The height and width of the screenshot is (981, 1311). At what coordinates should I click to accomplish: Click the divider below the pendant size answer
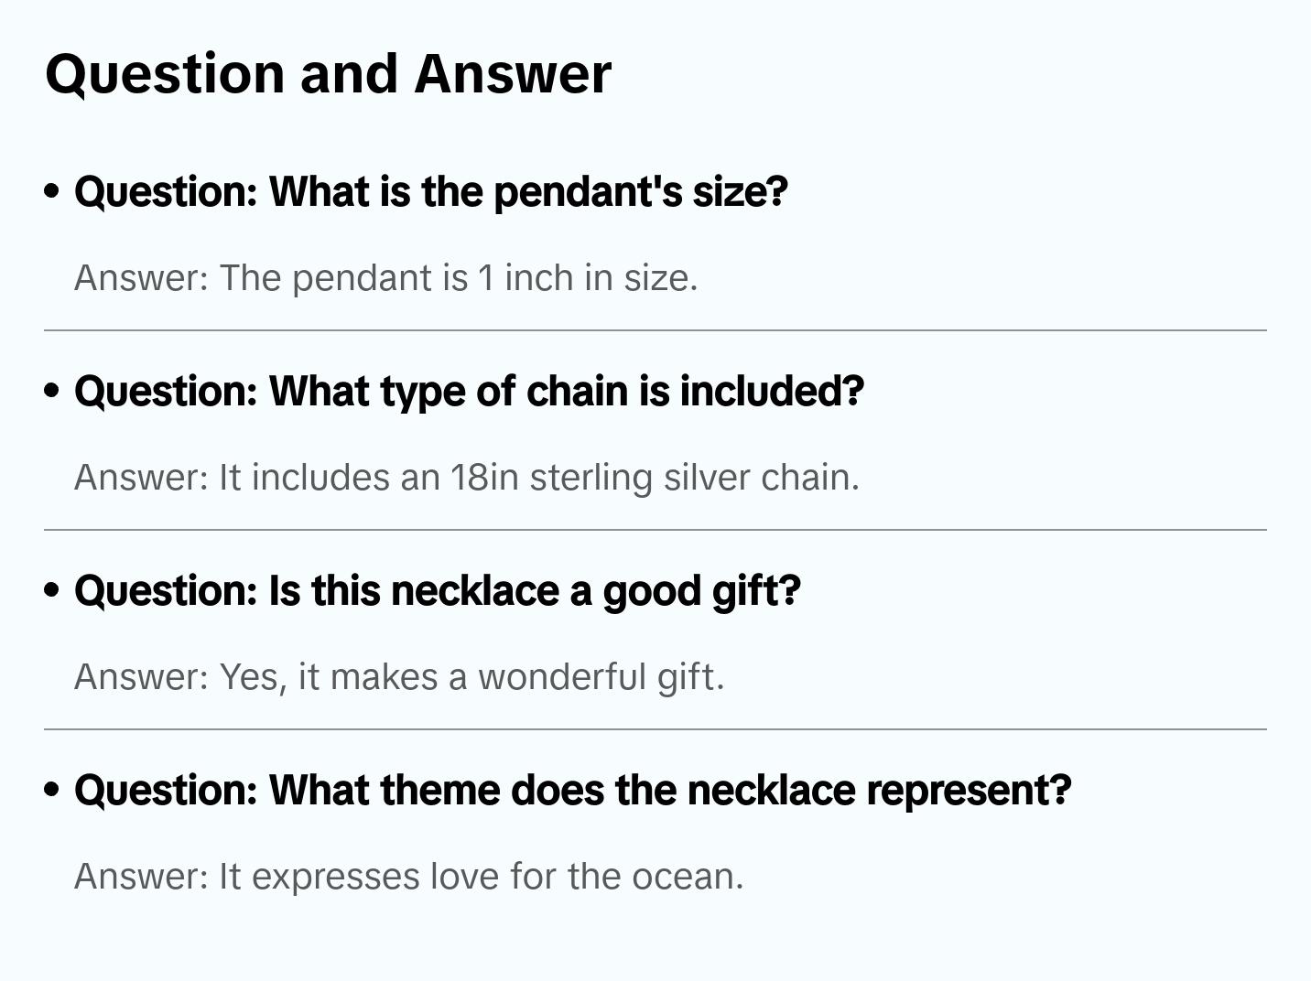click(655, 330)
